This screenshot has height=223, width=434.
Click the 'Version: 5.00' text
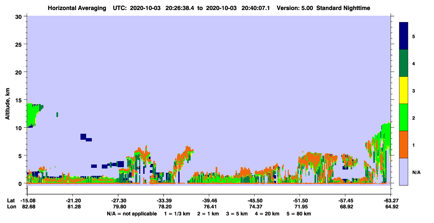pyautogui.click(x=295, y=8)
